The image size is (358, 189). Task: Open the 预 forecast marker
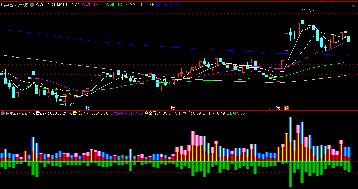[286, 108]
